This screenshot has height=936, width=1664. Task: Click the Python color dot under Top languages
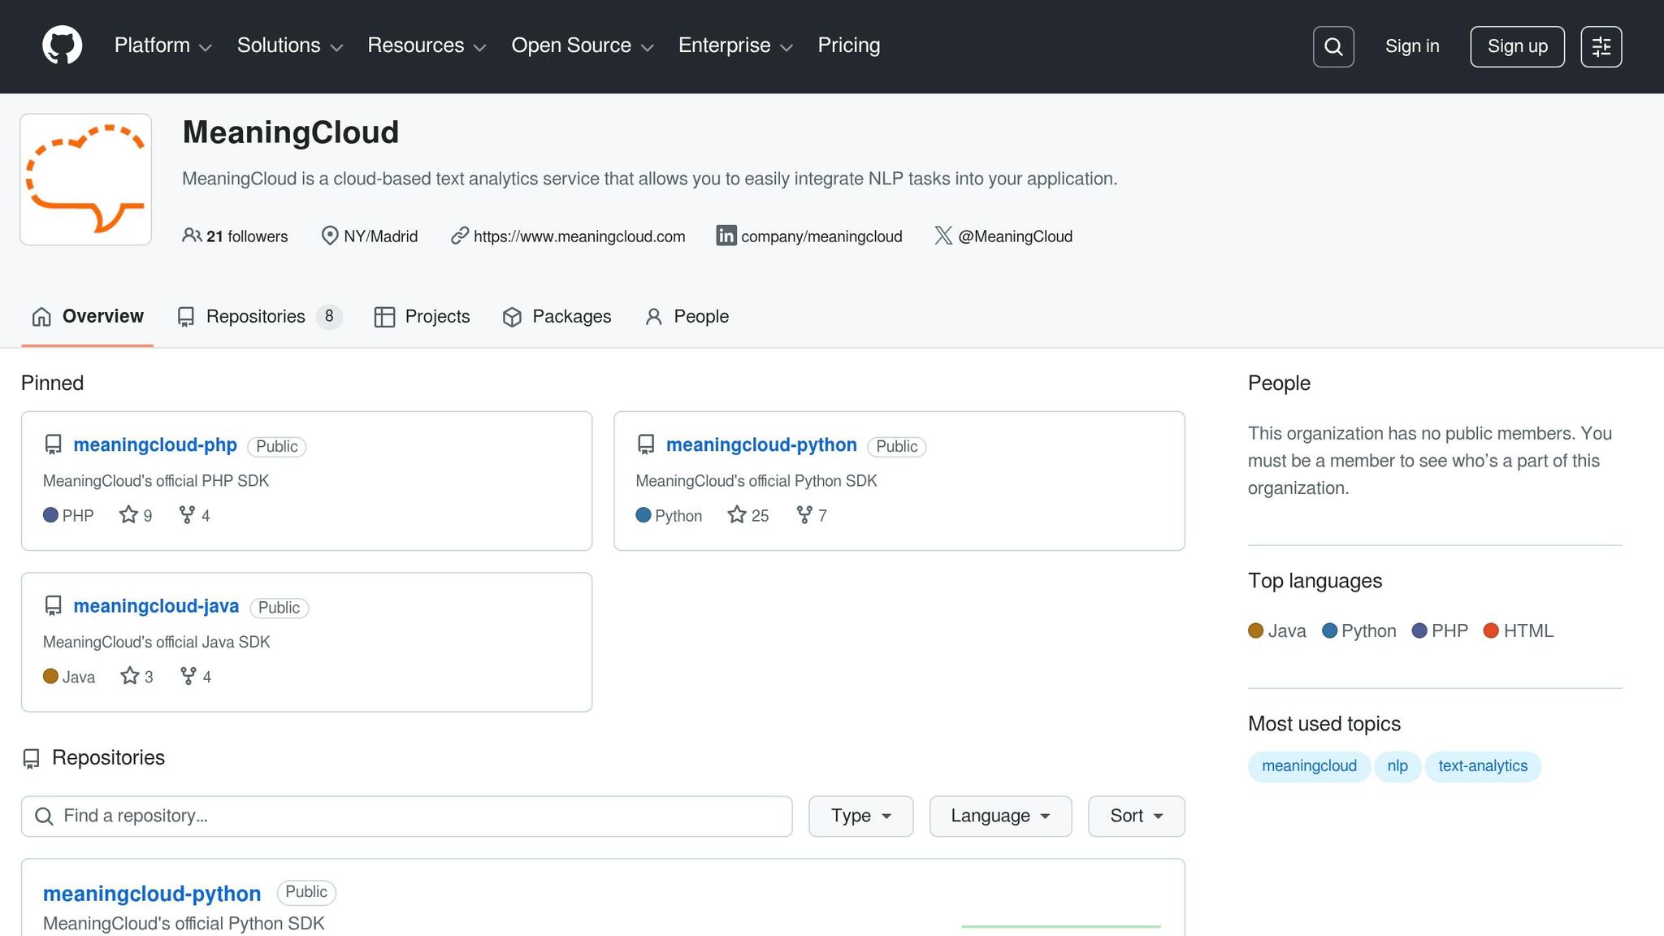click(x=1330, y=630)
